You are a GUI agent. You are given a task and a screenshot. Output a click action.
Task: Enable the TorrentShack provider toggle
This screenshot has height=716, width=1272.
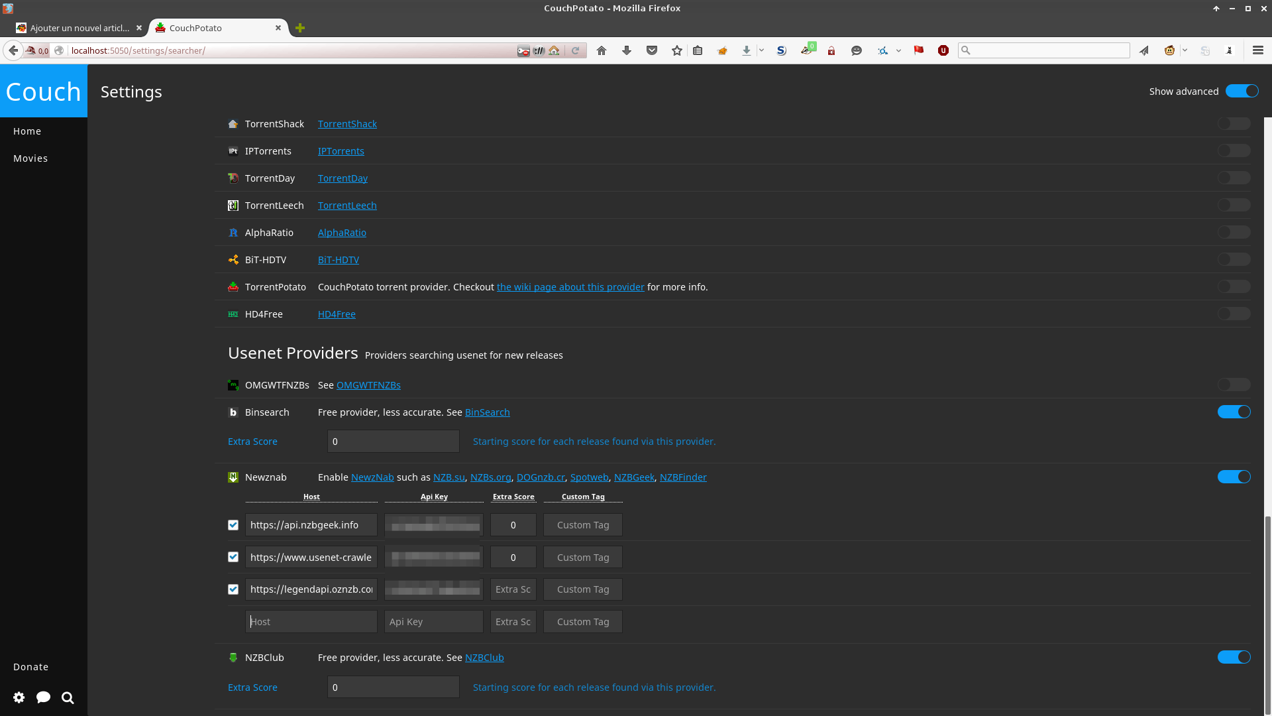click(x=1234, y=124)
